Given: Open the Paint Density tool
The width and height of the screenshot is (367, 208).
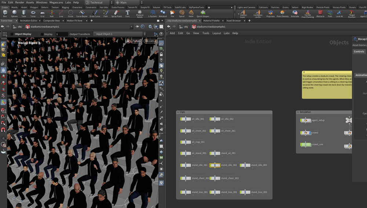Looking at the screenshot, I should 283,14.
